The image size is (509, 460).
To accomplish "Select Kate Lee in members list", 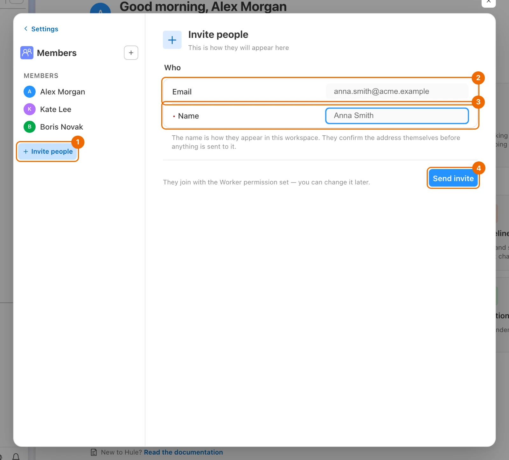I will 47,109.
